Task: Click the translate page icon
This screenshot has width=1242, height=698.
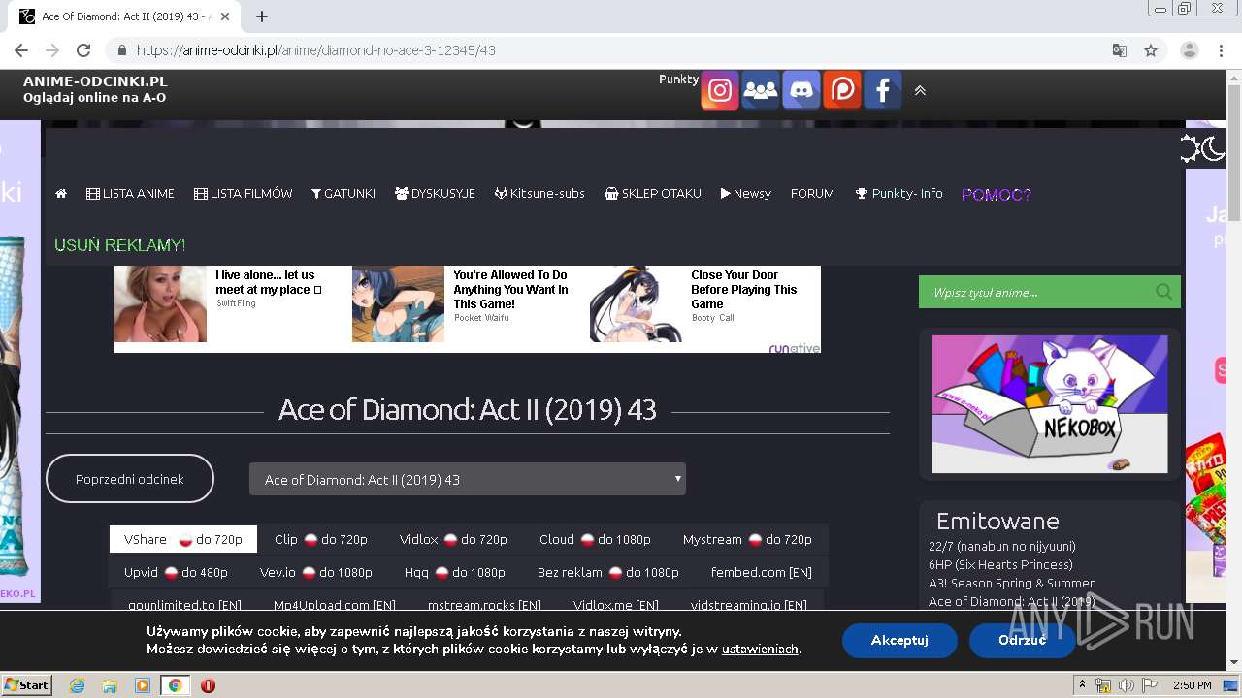Action: pyautogui.click(x=1120, y=50)
